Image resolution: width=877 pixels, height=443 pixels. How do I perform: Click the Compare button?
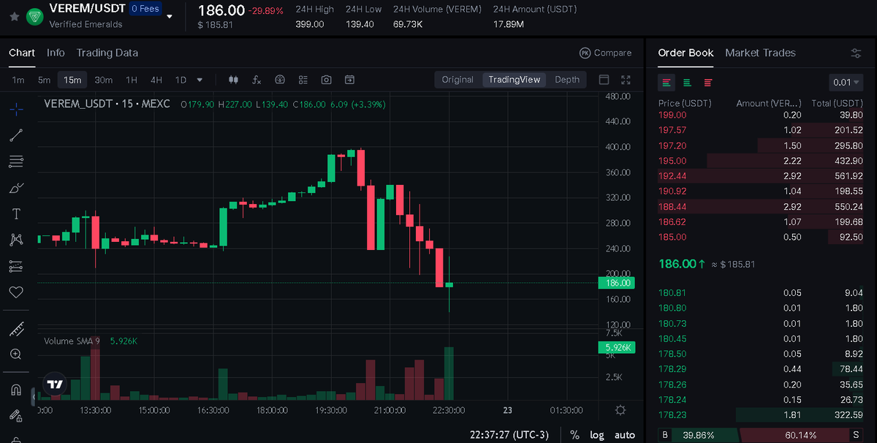coord(605,53)
